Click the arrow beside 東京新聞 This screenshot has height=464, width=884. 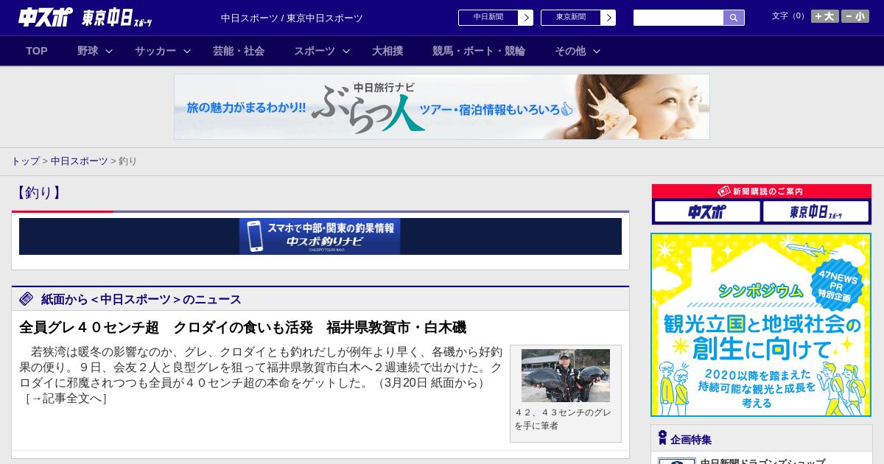608,18
